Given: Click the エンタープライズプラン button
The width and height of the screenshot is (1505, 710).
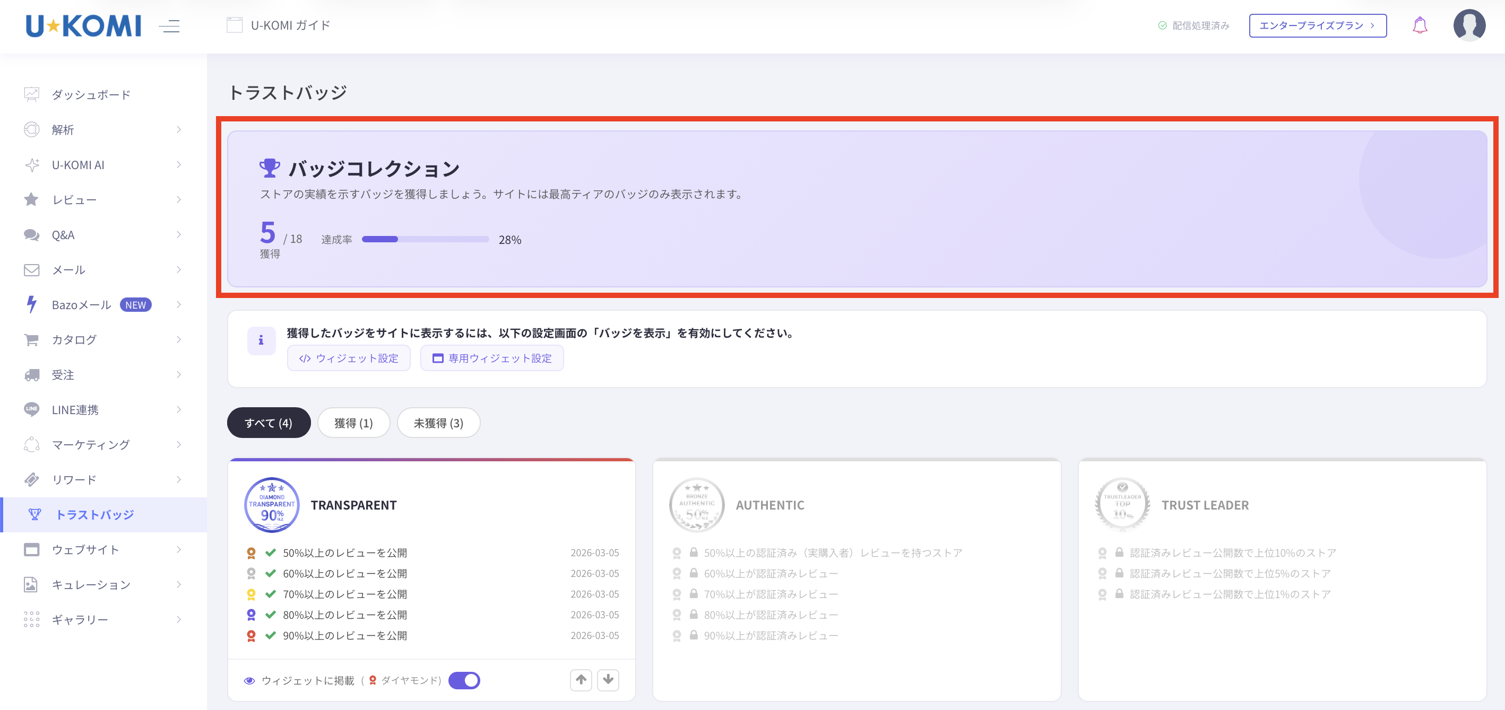Looking at the screenshot, I should pos(1317,25).
